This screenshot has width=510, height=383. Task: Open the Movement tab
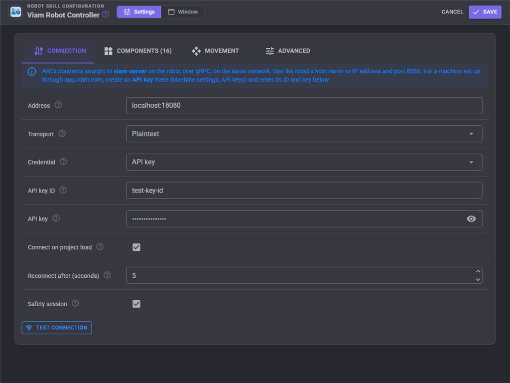[215, 51]
